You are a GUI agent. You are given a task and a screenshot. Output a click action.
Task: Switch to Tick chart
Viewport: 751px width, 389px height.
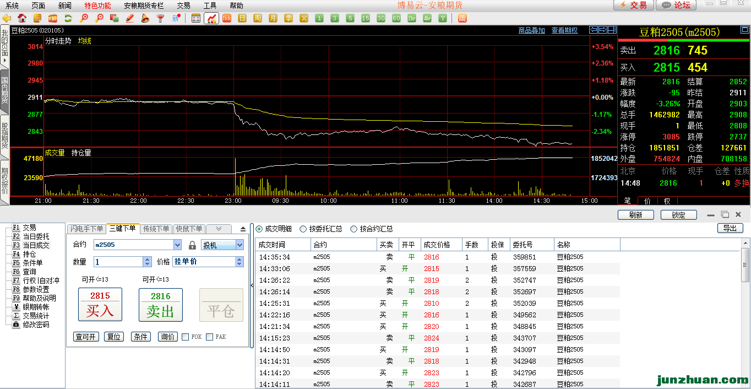(x=227, y=18)
